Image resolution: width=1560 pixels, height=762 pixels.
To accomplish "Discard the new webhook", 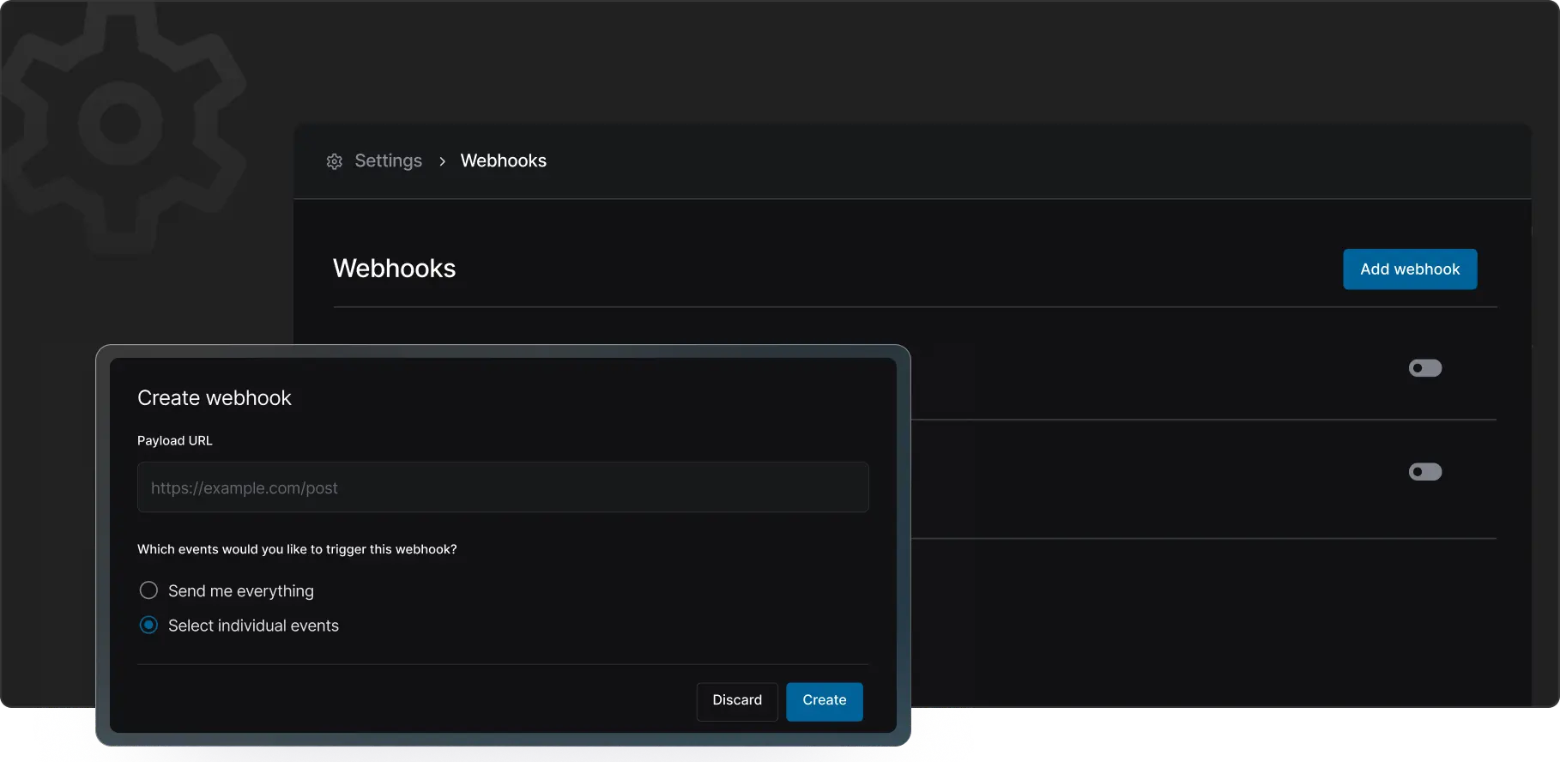I will click(736, 700).
